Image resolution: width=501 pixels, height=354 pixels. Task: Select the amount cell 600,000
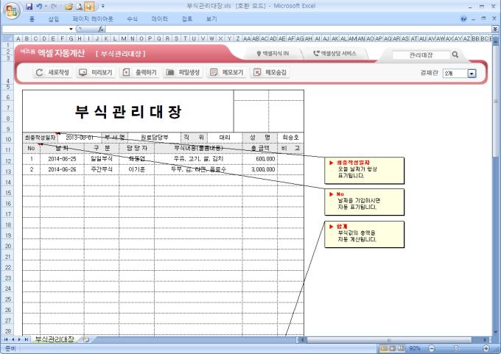point(260,159)
